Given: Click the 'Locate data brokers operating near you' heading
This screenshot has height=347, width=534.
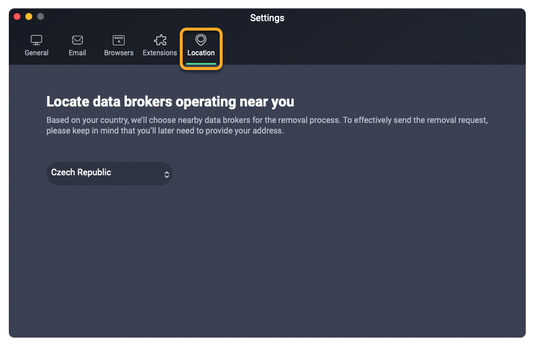Looking at the screenshot, I should (170, 101).
